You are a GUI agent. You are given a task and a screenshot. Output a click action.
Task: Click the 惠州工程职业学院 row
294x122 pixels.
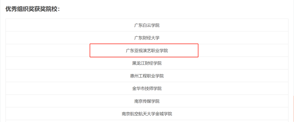coord(147,76)
